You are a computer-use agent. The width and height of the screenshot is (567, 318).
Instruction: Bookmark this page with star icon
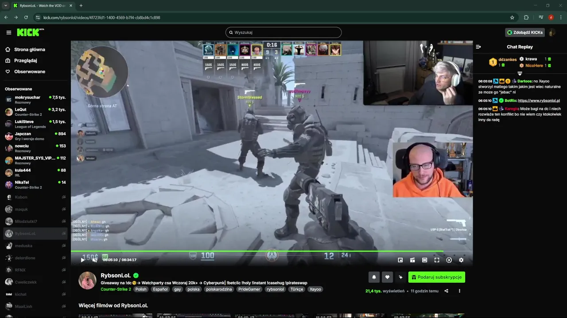coord(512,17)
